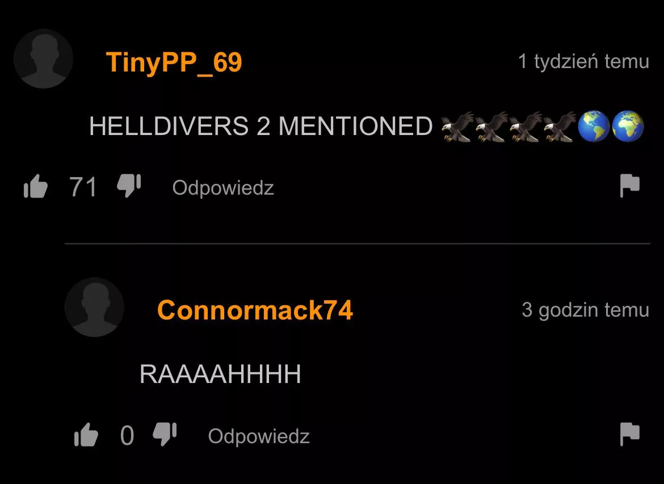Select the 71 likes count
664x484 pixels.
[83, 187]
